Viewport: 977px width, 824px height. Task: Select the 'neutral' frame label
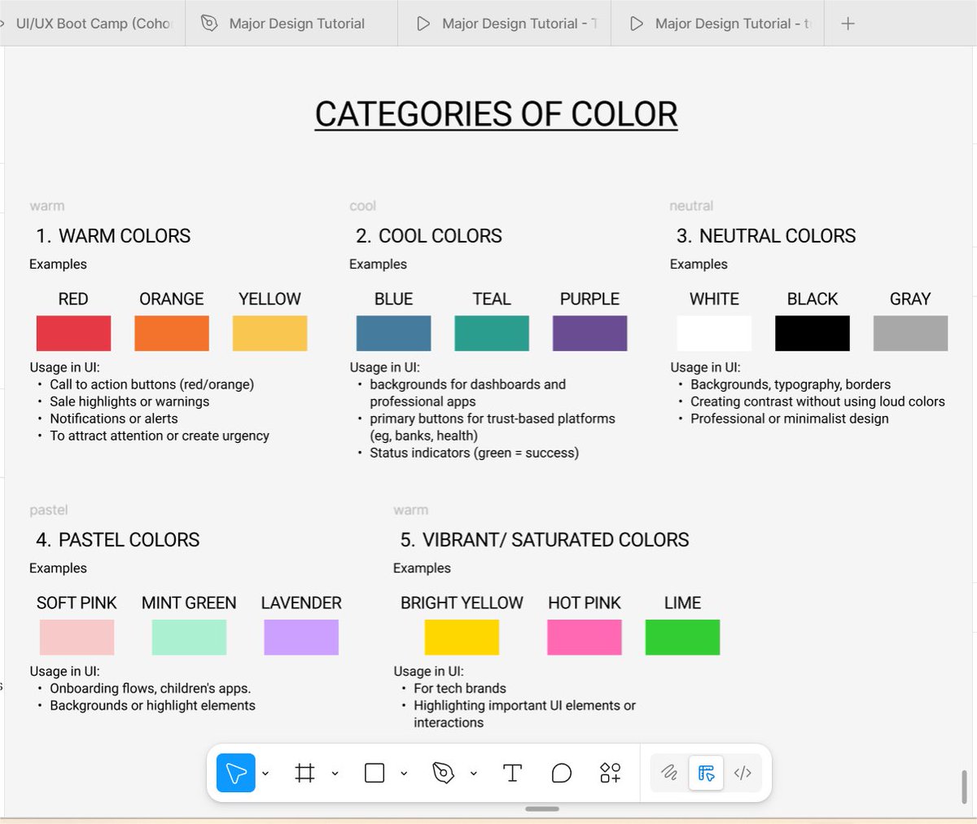pos(691,206)
